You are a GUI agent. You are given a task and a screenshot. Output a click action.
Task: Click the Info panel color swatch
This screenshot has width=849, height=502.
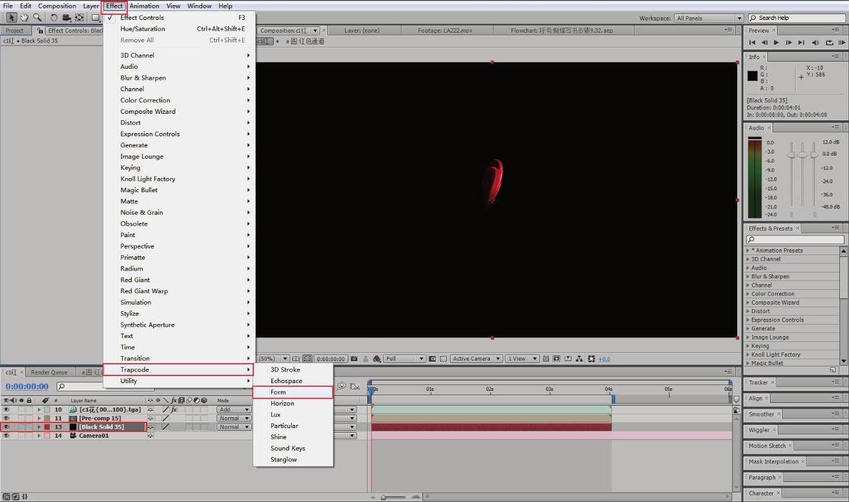point(753,76)
